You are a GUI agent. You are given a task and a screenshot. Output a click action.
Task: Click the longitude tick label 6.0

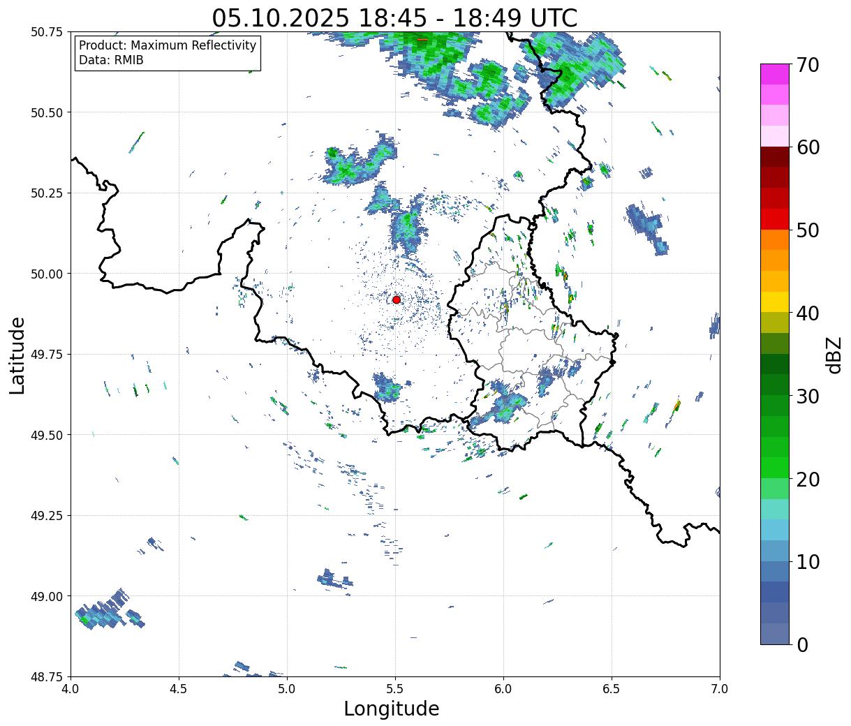tap(503, 689)
